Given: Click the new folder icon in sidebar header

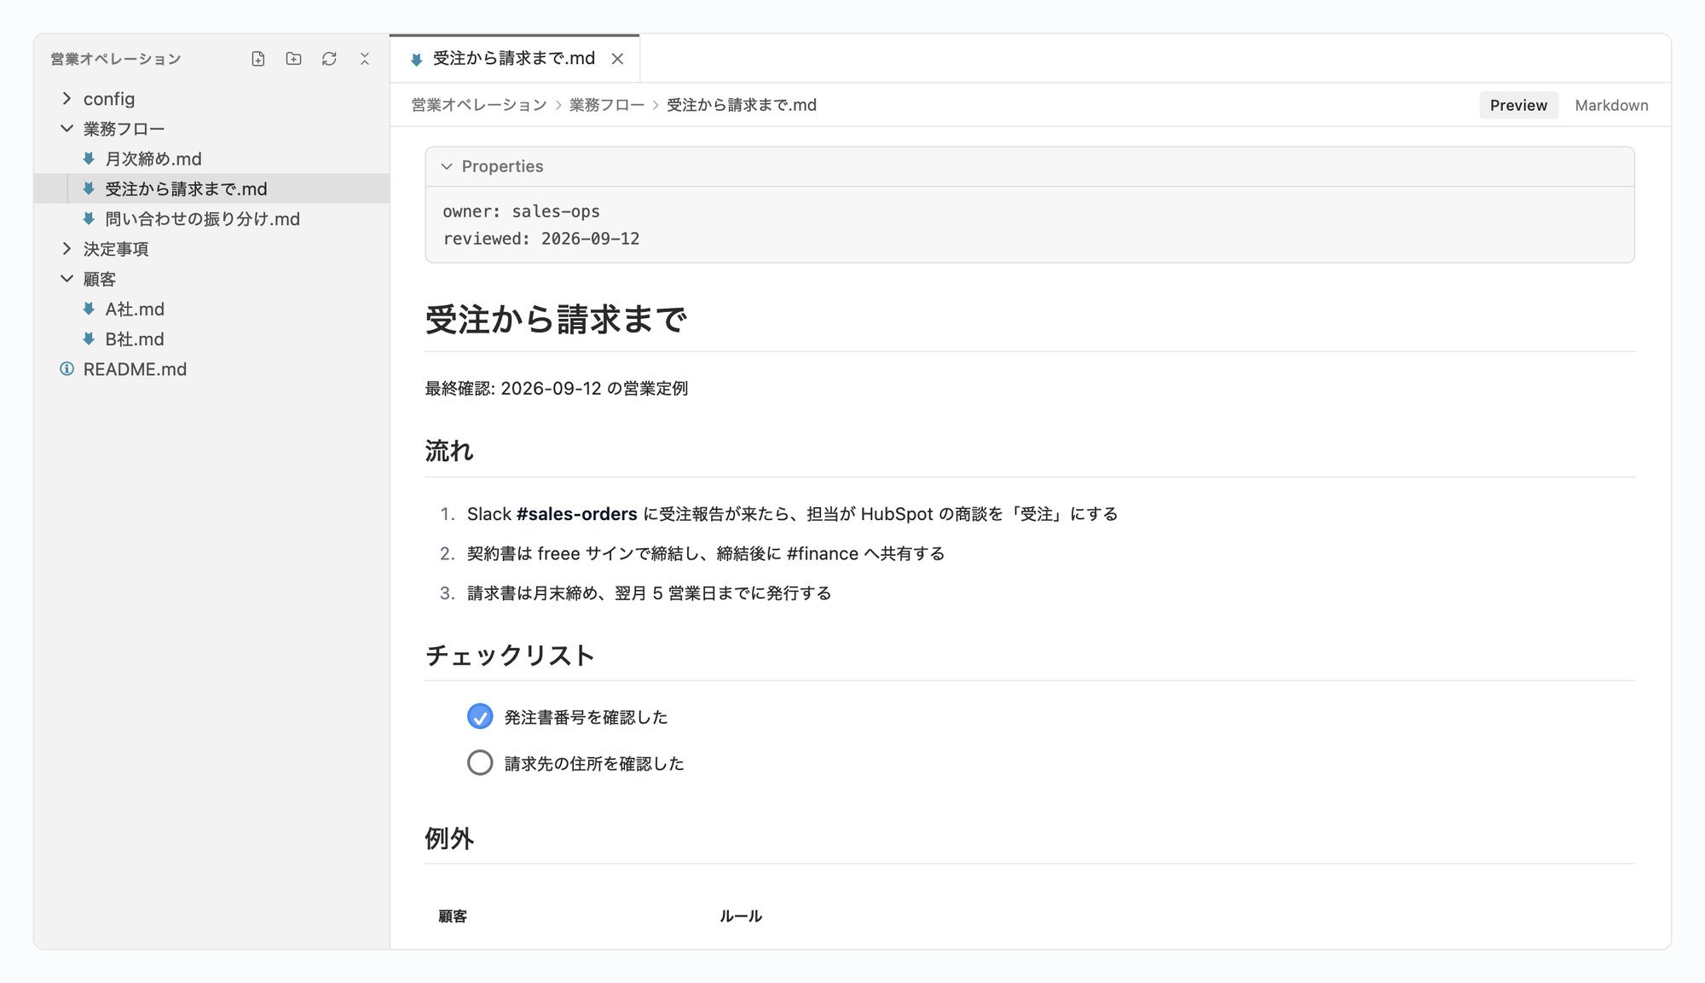Looking at the screenshot, I should (293, 59).
